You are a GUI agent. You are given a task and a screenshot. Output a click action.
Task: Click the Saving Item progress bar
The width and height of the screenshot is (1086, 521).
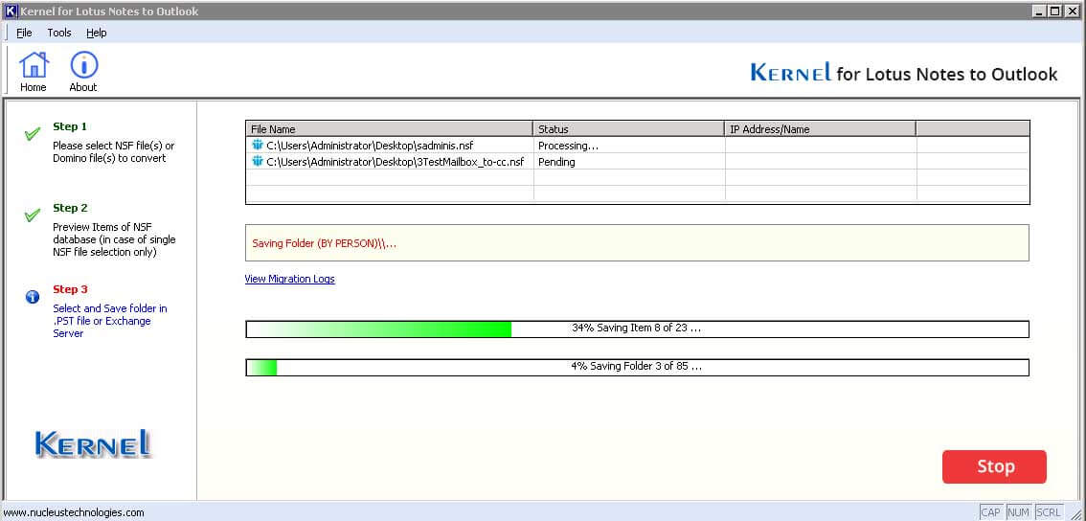tap(637, 328)
